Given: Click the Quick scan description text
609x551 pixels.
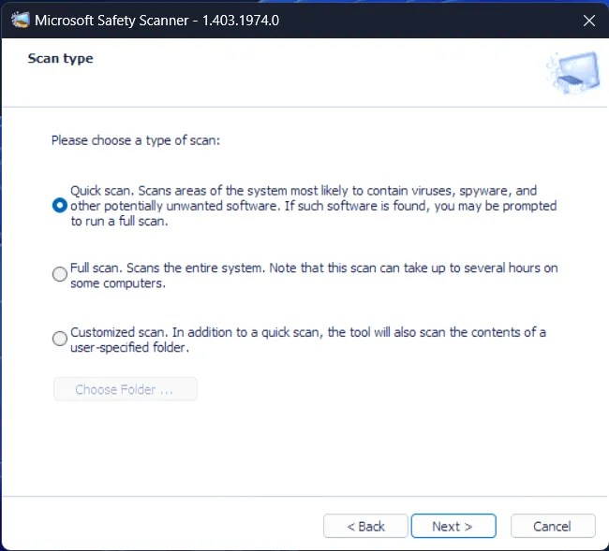Looking at the screenshot, I should click(x=314, y=206).
